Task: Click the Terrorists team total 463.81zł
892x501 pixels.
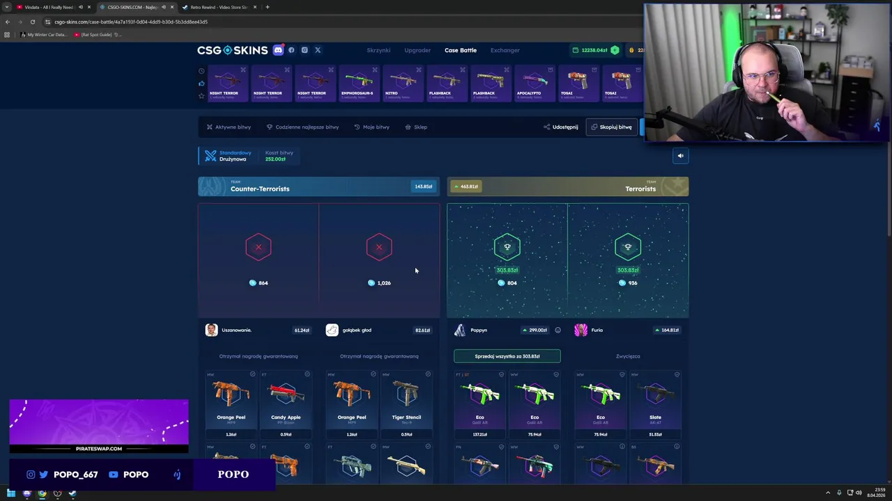Action: click(466, 186)
